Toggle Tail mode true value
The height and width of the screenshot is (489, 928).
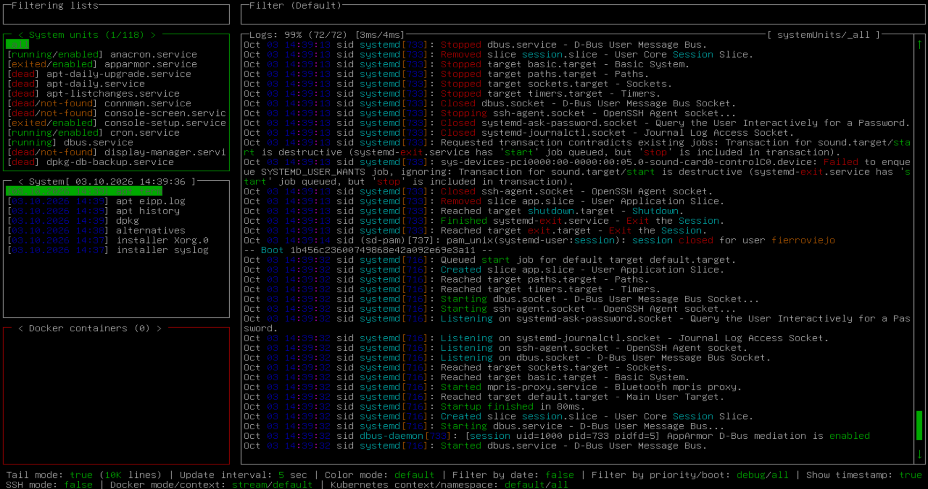(81, 475)
